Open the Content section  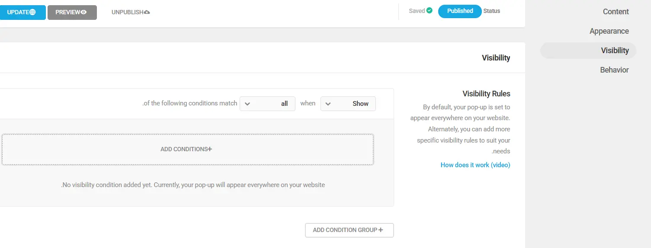pyautogui.click(x=616, y=12)
